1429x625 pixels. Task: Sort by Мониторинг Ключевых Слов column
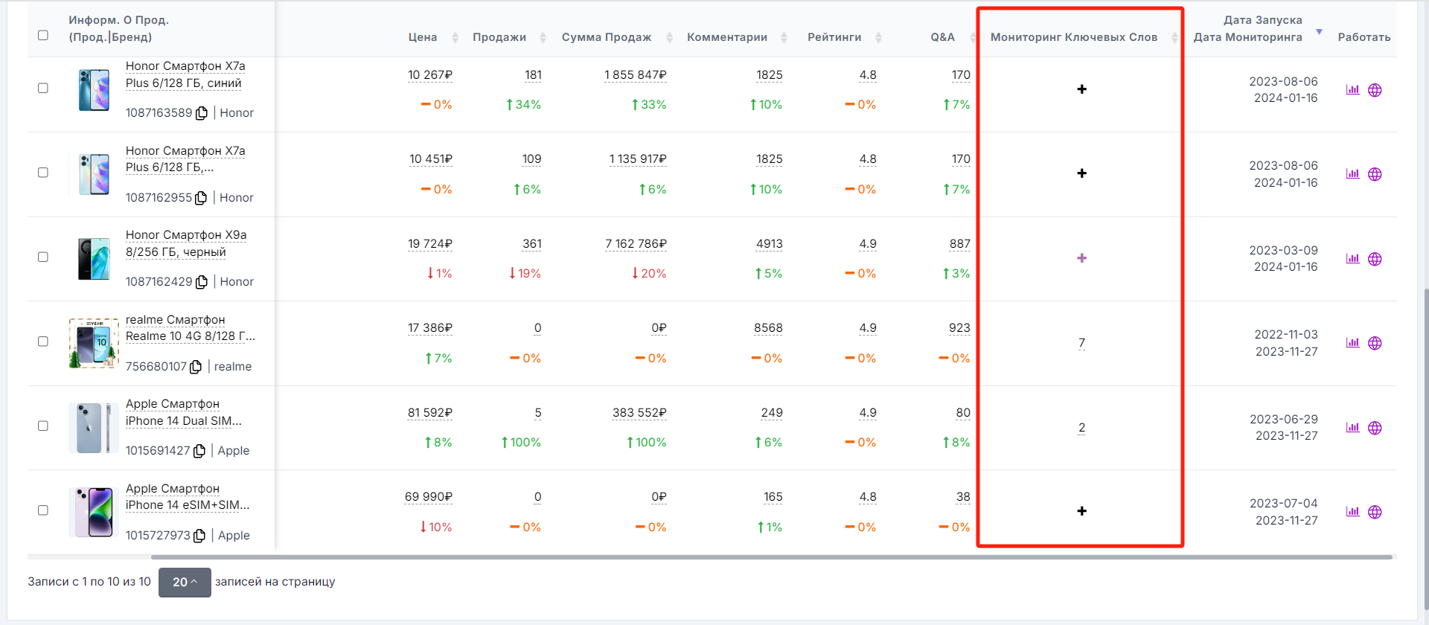point(1174,37)
